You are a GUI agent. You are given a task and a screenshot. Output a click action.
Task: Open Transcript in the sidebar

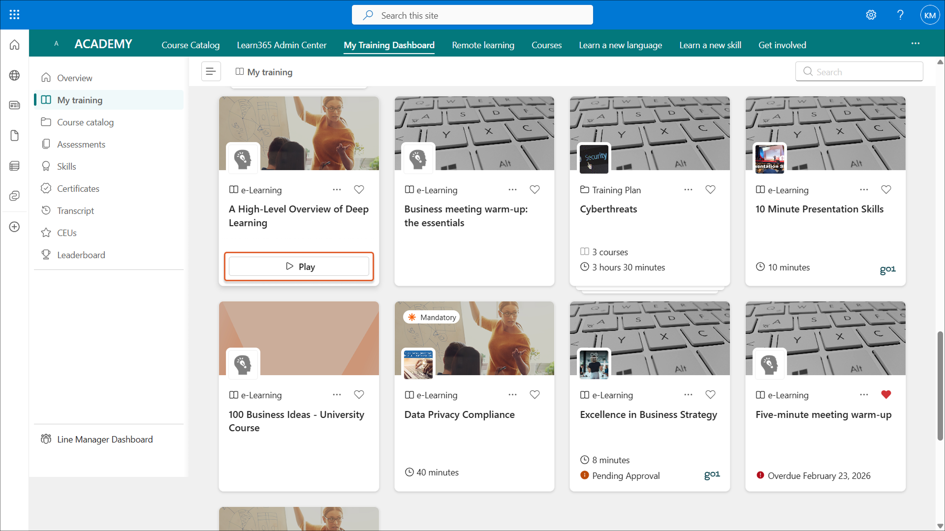point(109,210)
